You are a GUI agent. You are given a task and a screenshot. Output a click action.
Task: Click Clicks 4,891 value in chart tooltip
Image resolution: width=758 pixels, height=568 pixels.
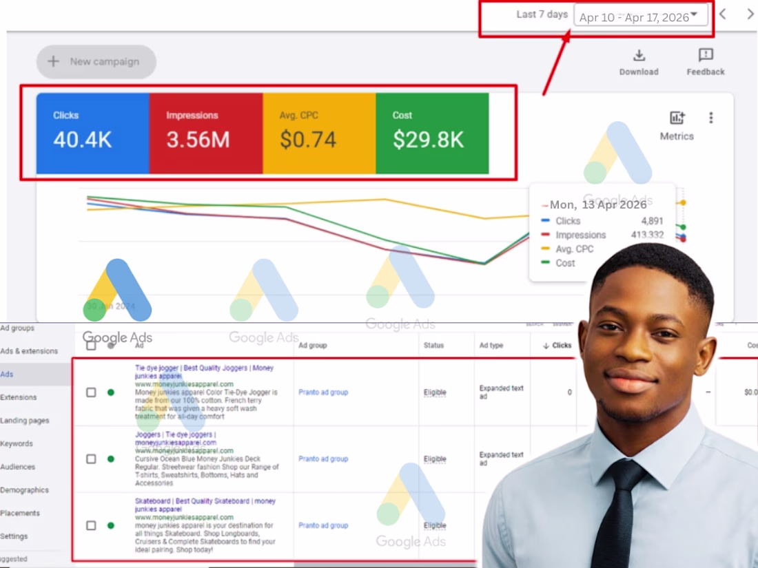(x=652, y=221)
